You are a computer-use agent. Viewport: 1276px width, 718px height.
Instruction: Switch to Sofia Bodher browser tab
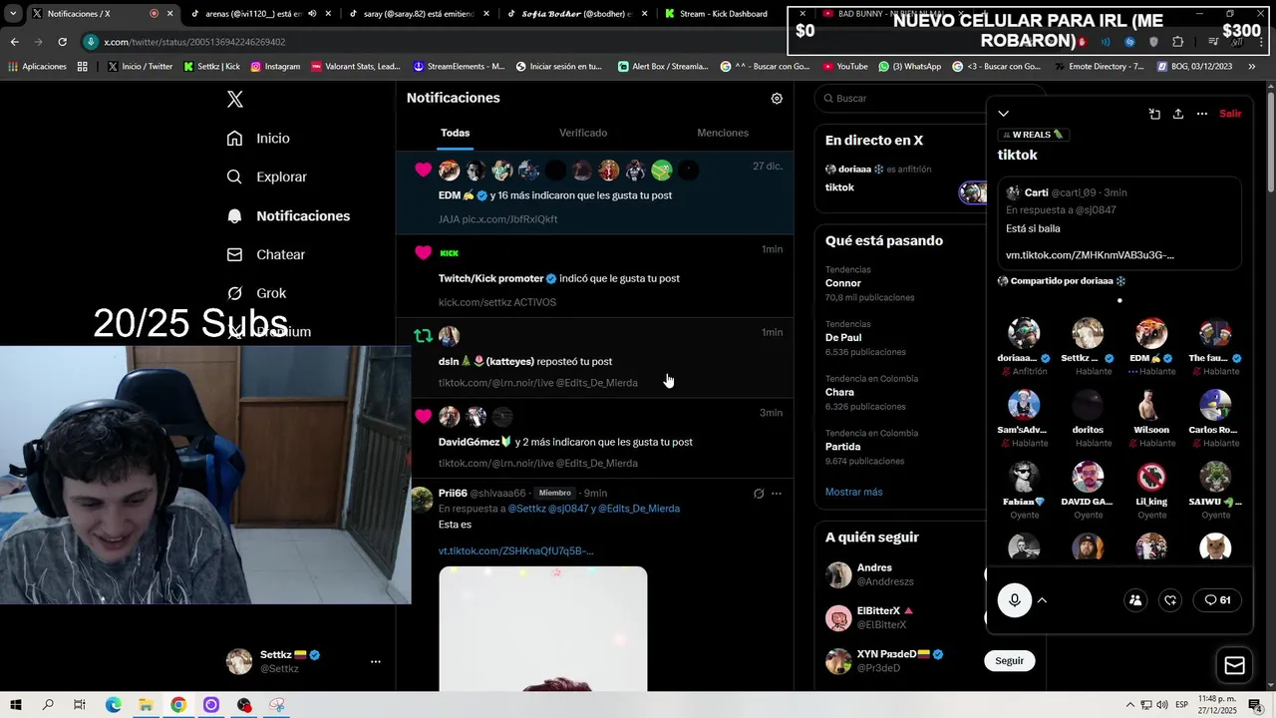point(577,14)
